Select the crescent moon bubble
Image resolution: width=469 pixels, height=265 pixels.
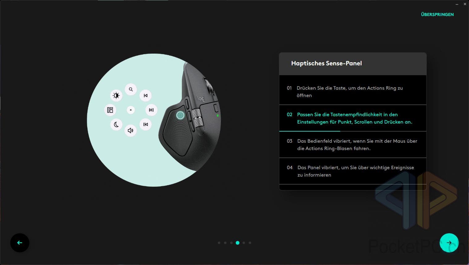(116, 124)
